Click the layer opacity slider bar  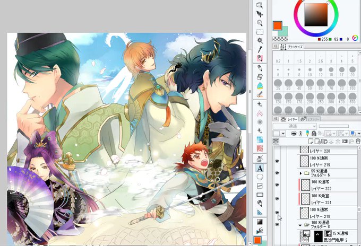click(333, 126)
